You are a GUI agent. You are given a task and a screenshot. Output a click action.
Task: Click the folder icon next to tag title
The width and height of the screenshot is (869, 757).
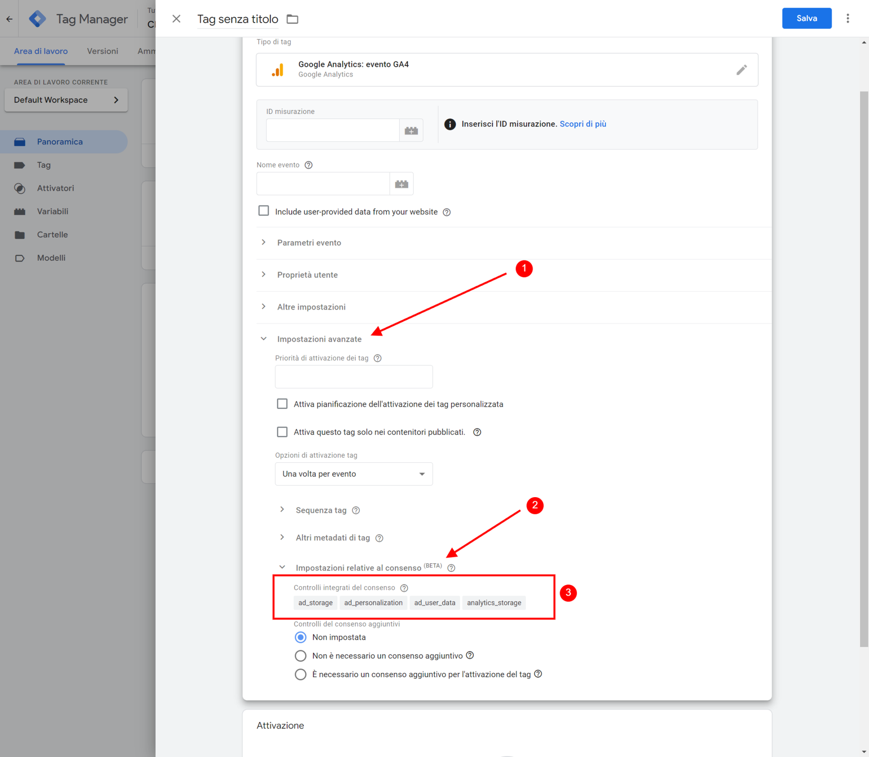click(x=292, y=19)
